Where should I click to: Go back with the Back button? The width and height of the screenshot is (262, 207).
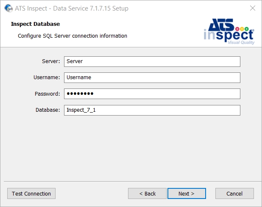tap(147, 193)
